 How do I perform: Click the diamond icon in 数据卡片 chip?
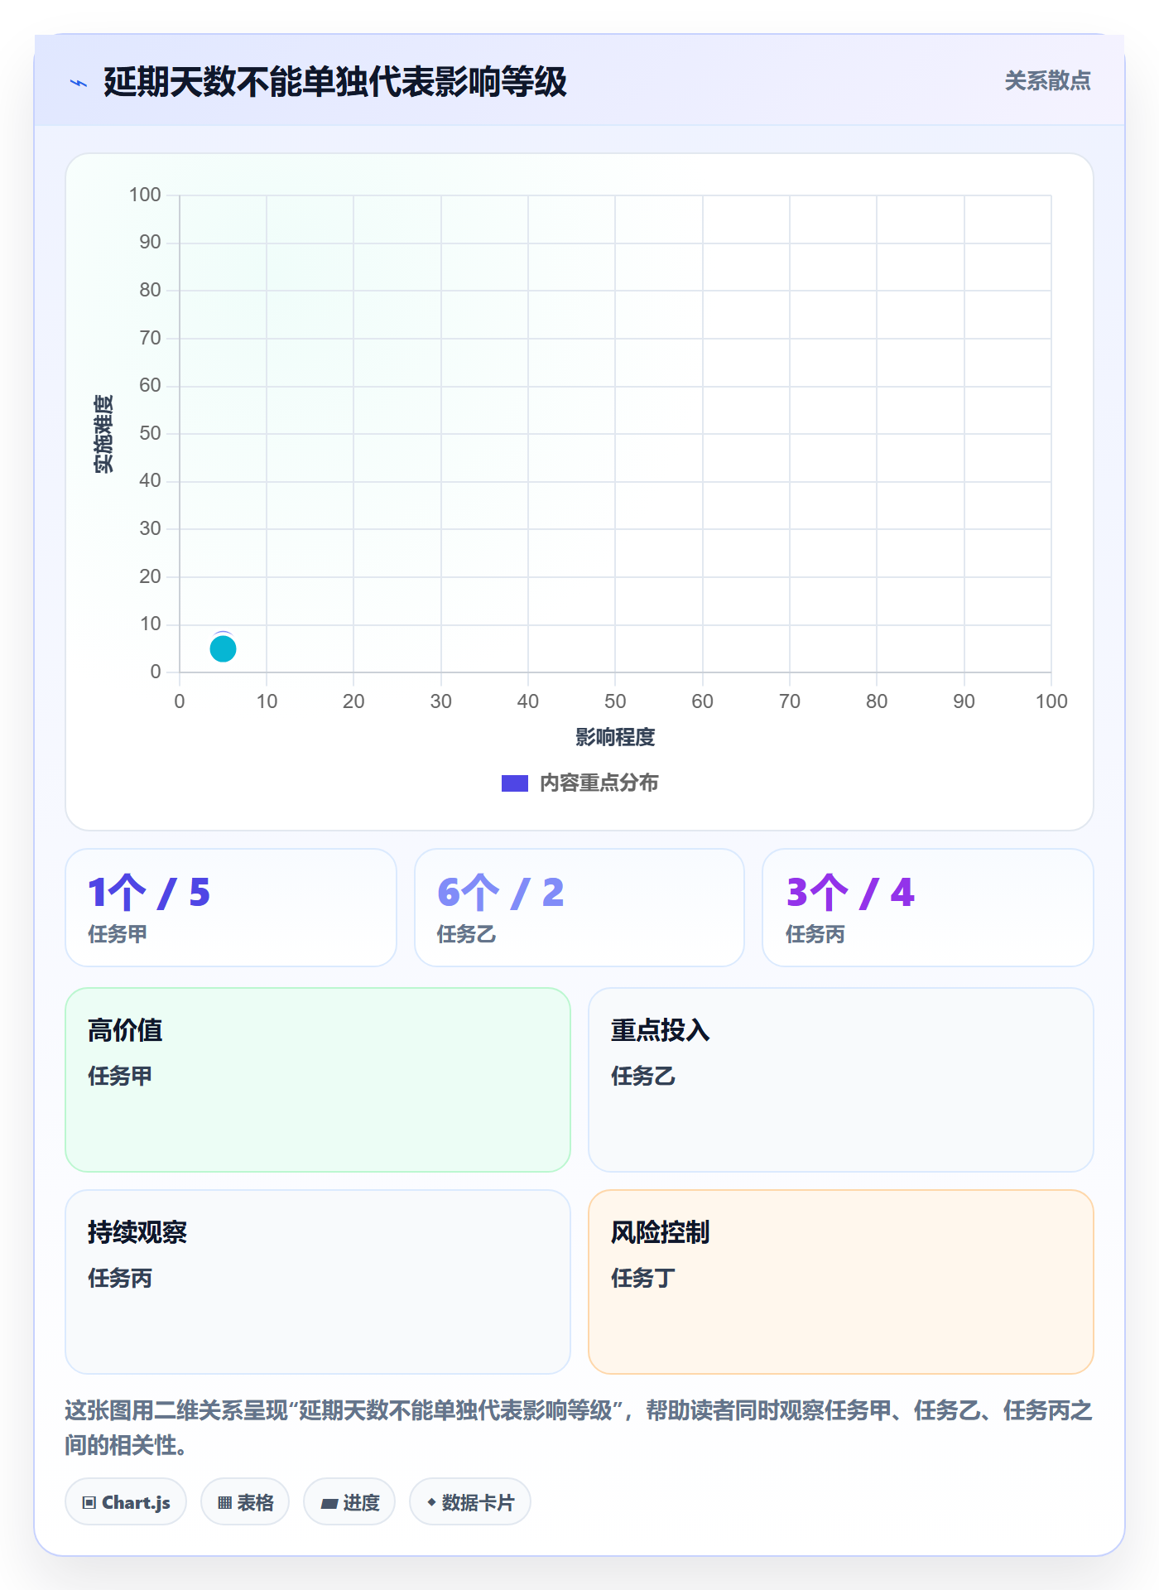click(431, 1502)
